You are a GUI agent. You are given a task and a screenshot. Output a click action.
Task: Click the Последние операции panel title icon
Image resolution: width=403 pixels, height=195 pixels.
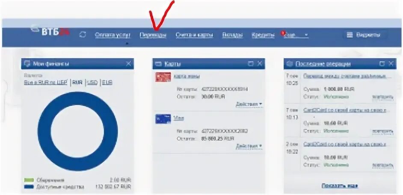pos(290,63)
